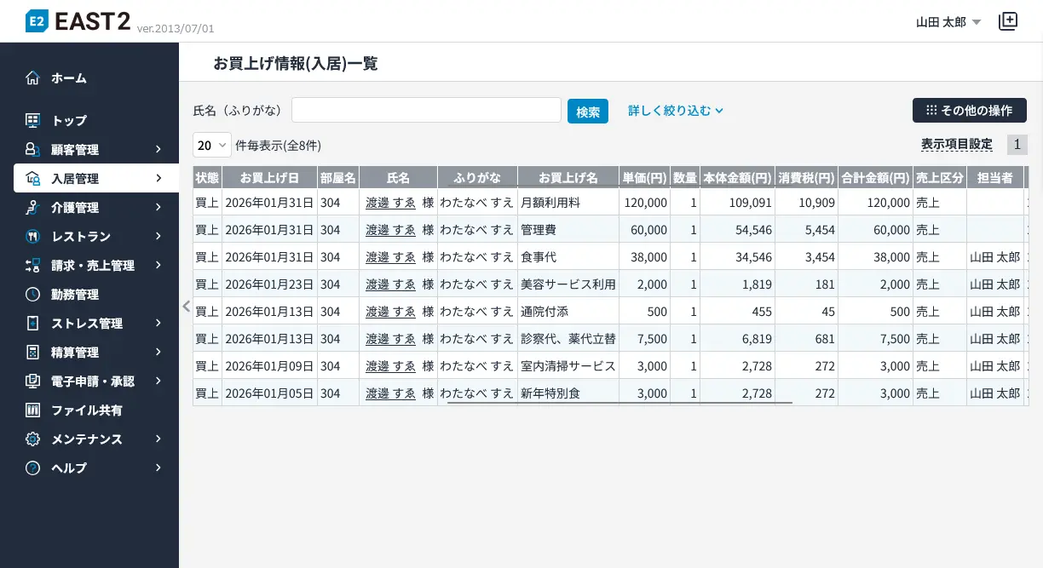
Task: Click the トップ building icon
Action: click(x=32, y=121)
